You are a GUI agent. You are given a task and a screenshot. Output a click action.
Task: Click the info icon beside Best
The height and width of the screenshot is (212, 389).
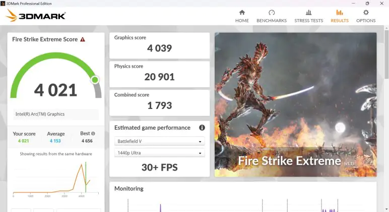coord(93,133)
